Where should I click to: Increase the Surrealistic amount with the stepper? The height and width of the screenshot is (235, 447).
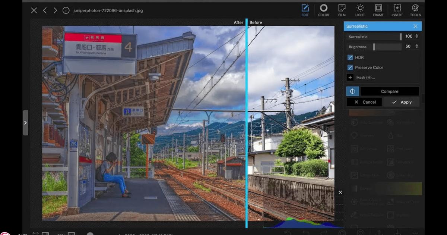[416, 35]
